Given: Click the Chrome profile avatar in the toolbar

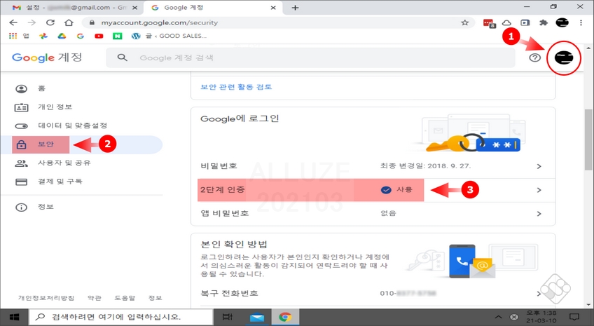Looking at the screenshot, I should 562,22.
